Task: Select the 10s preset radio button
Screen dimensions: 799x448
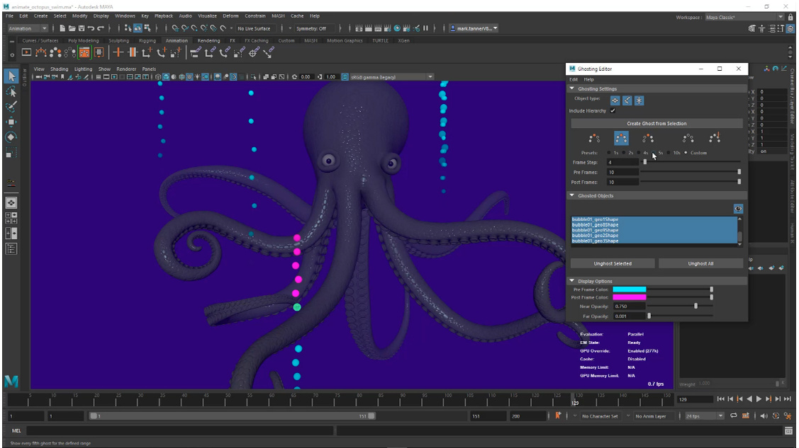Action: [x=670, y=153]
